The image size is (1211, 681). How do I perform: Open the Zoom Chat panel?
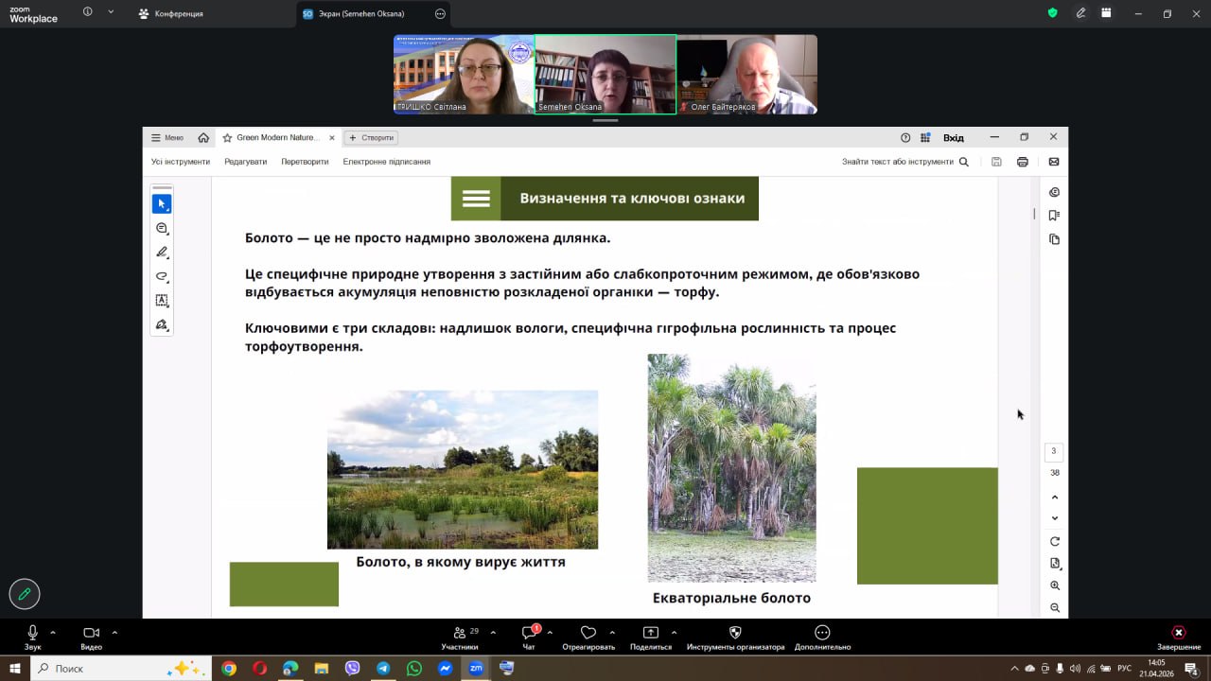pyautogui.click(x=529, y=637)
